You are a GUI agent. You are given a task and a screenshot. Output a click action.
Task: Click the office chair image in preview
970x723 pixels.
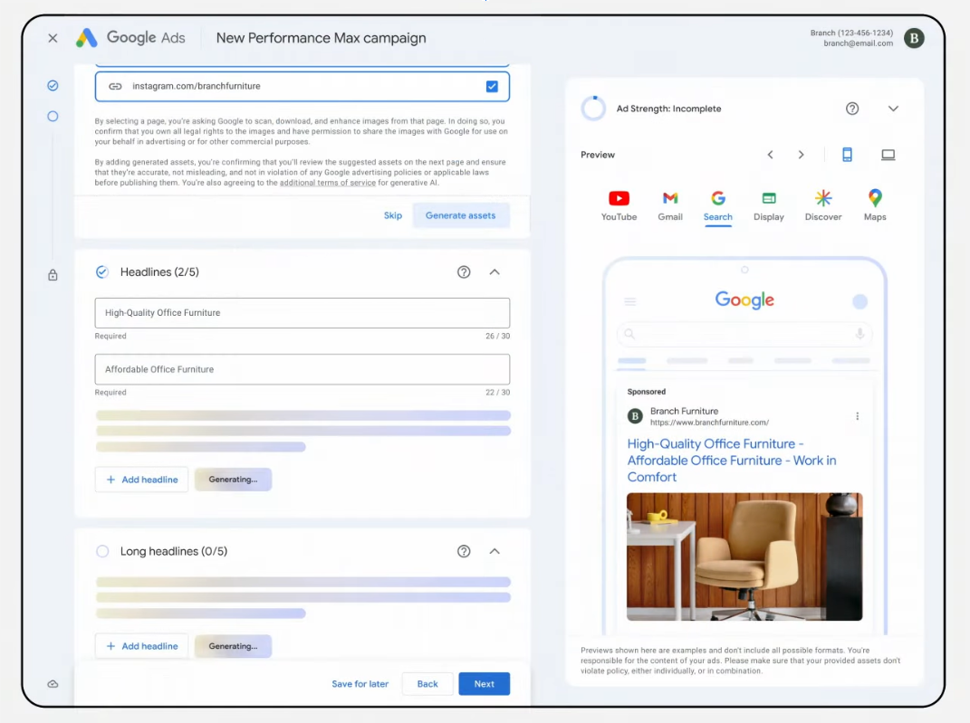coord(744,557)
